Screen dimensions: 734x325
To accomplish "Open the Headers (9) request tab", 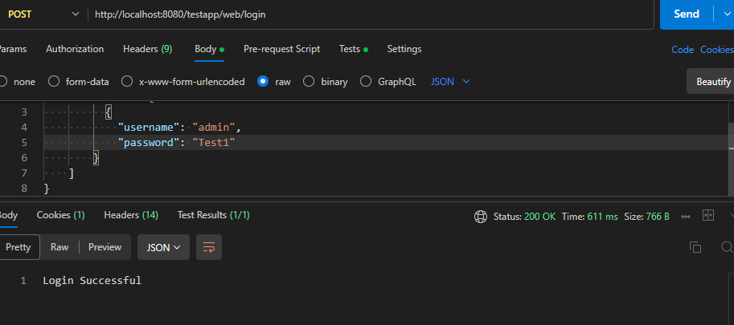I will (x=147, y=49).
